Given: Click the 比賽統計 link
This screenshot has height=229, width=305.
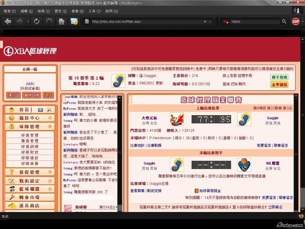Looking at the screenshot, I should pyautogui.click(x=137, y=145).
